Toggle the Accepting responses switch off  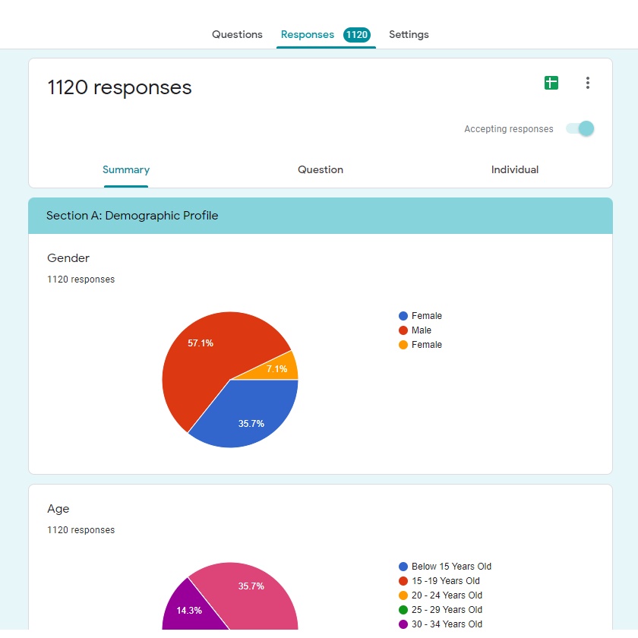click(581, 129)
